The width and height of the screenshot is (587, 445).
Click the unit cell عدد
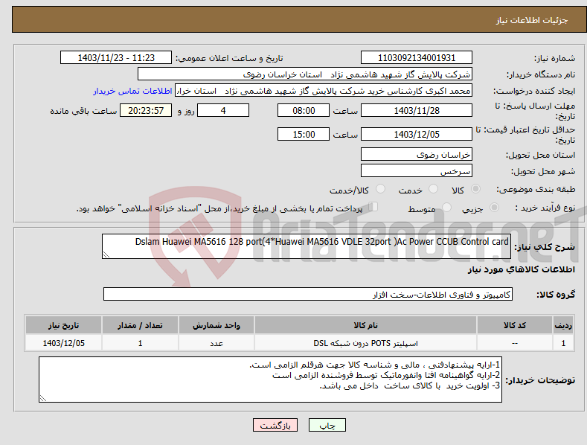point(216,343)
